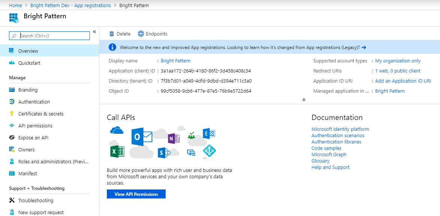Image resolution: width=440 pixels, height=216 pixels.
Task: Open managed application Bright Pattern link
Action: 390,91
